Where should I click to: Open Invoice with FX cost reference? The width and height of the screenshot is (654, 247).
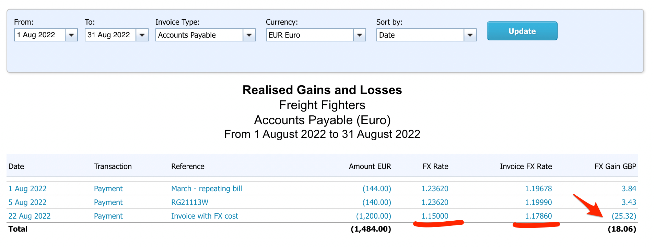pos(205,216)
